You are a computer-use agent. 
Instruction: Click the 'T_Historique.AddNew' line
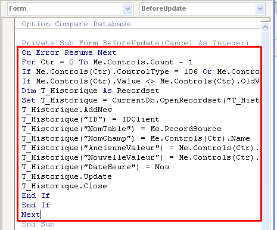tap(67, 110)
